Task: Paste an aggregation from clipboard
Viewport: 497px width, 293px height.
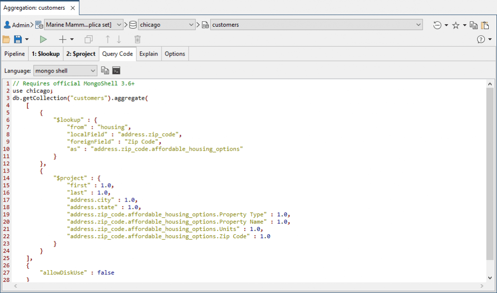Action: pyautogui.click(x=485, y=24)
